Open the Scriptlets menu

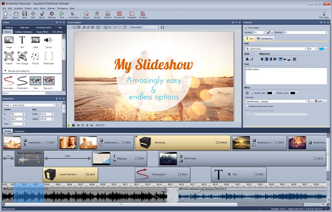tap(18, 8)
